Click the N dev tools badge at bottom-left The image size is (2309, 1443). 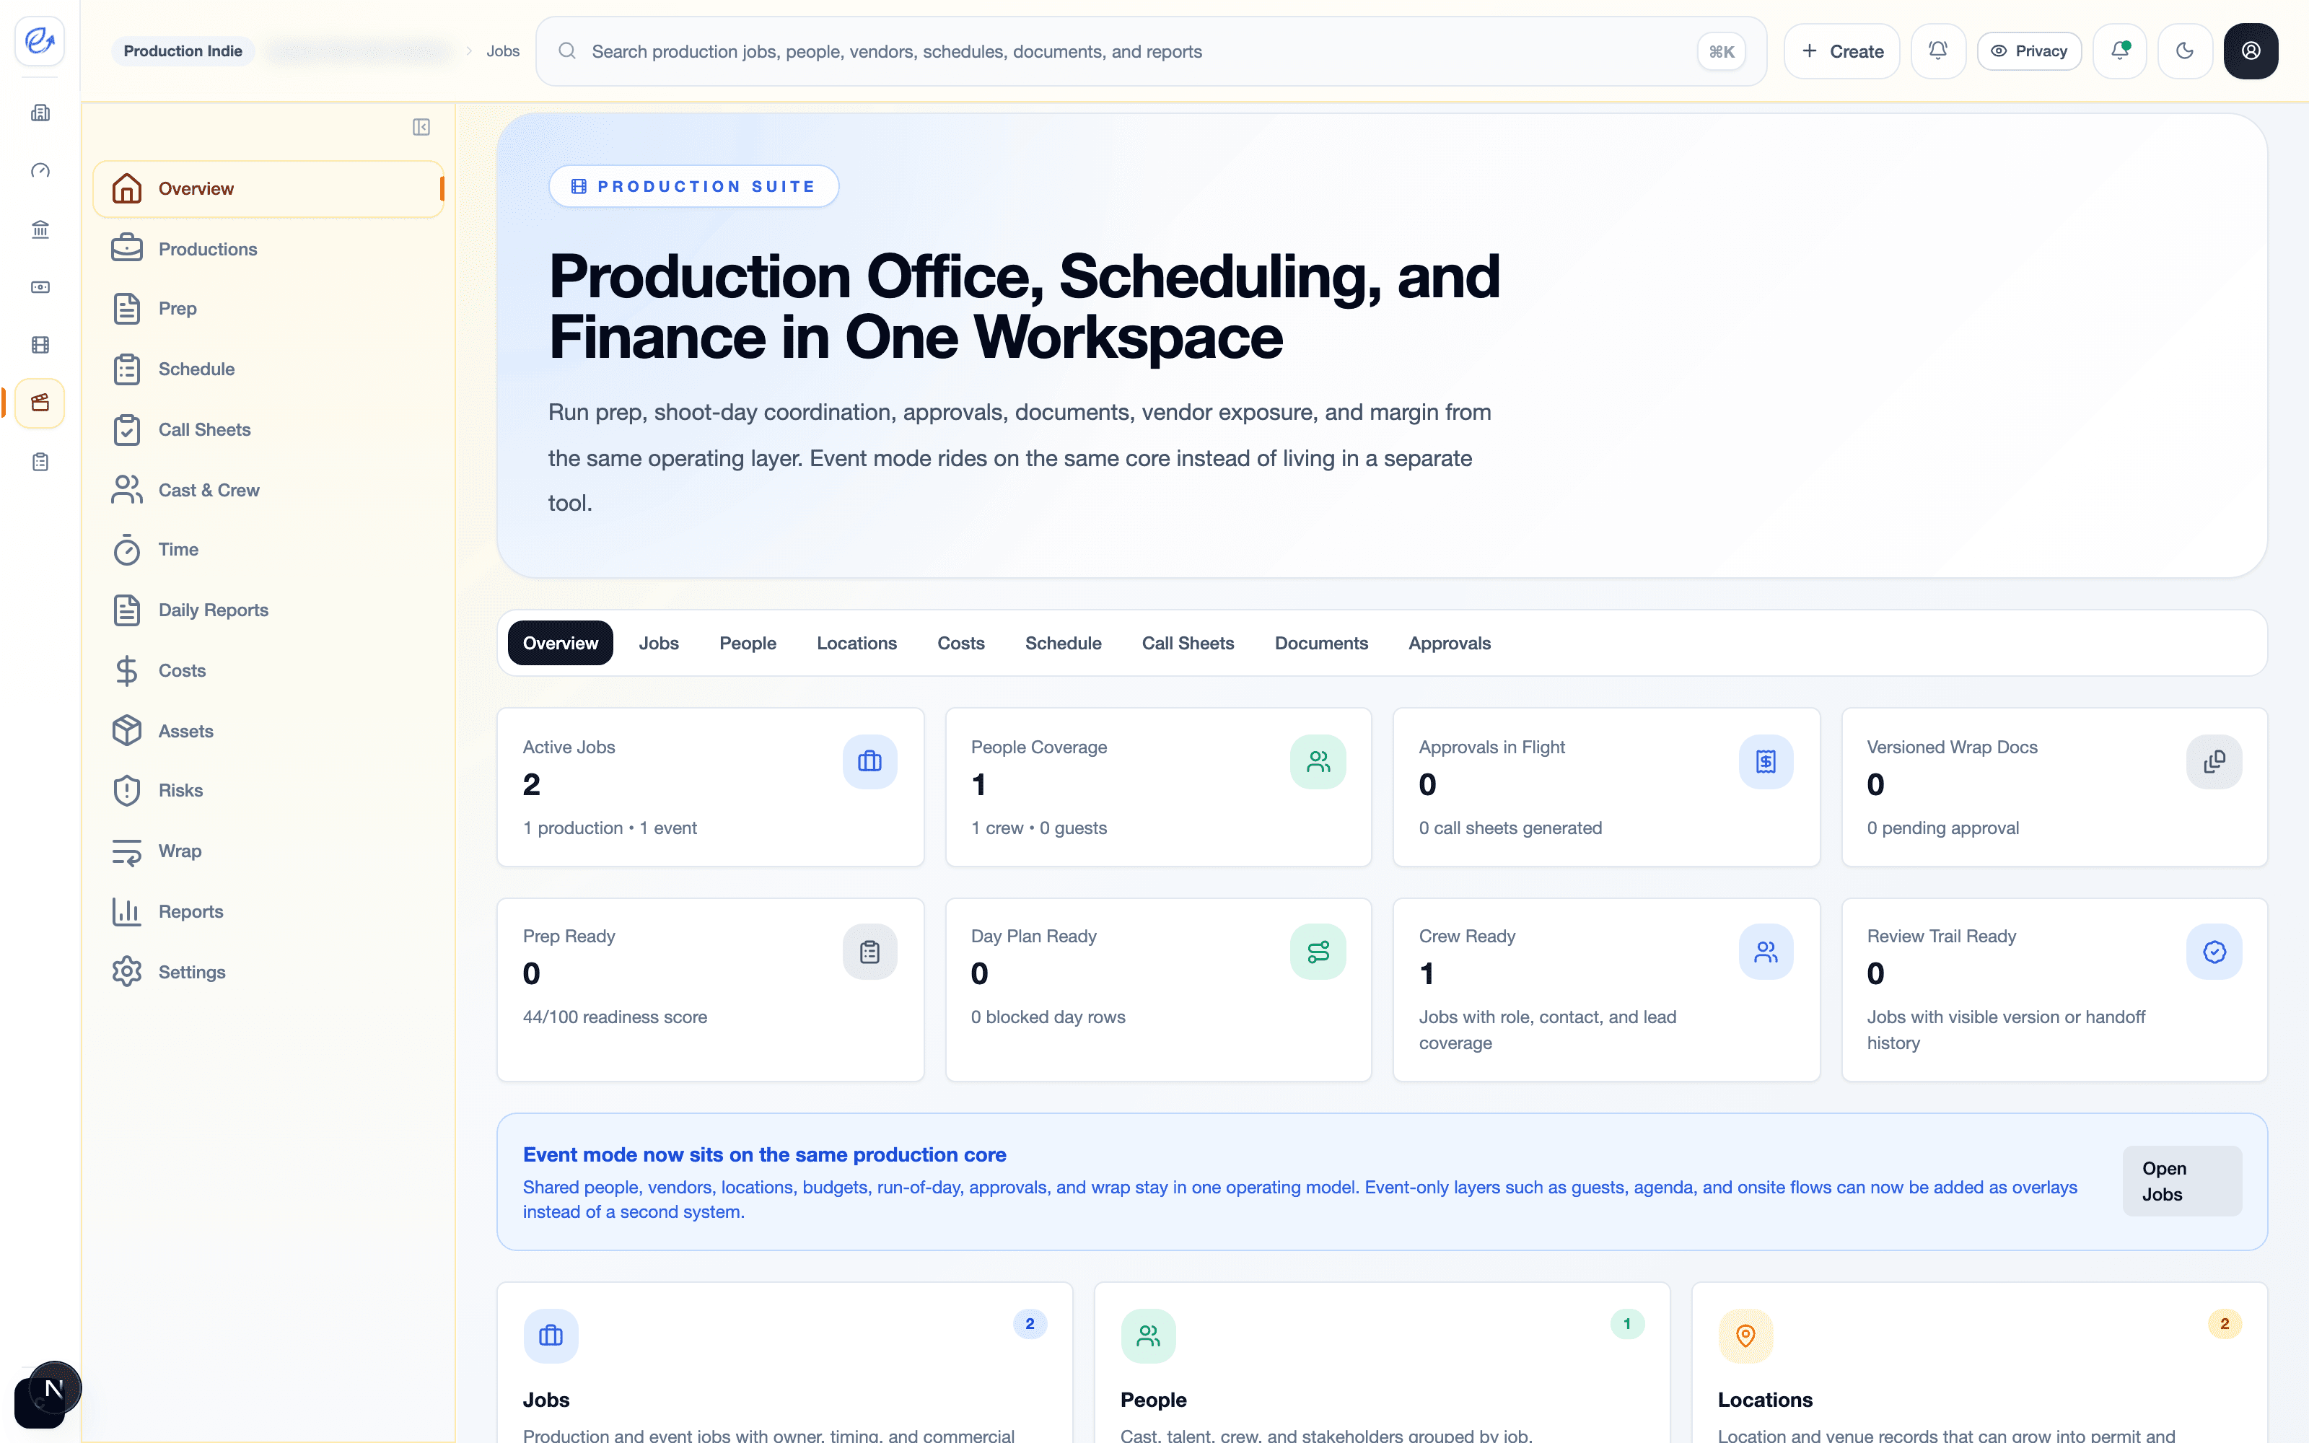click(54, 1389)
